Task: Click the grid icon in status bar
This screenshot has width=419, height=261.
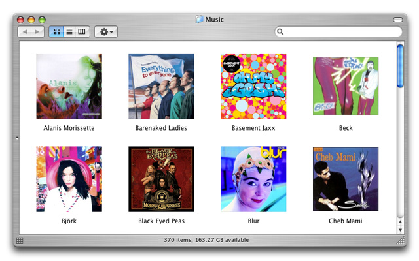Action: (x=20, y=241)
